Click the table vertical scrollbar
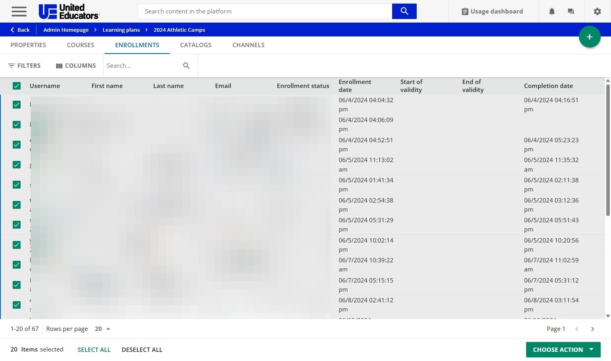 (608, 151)
